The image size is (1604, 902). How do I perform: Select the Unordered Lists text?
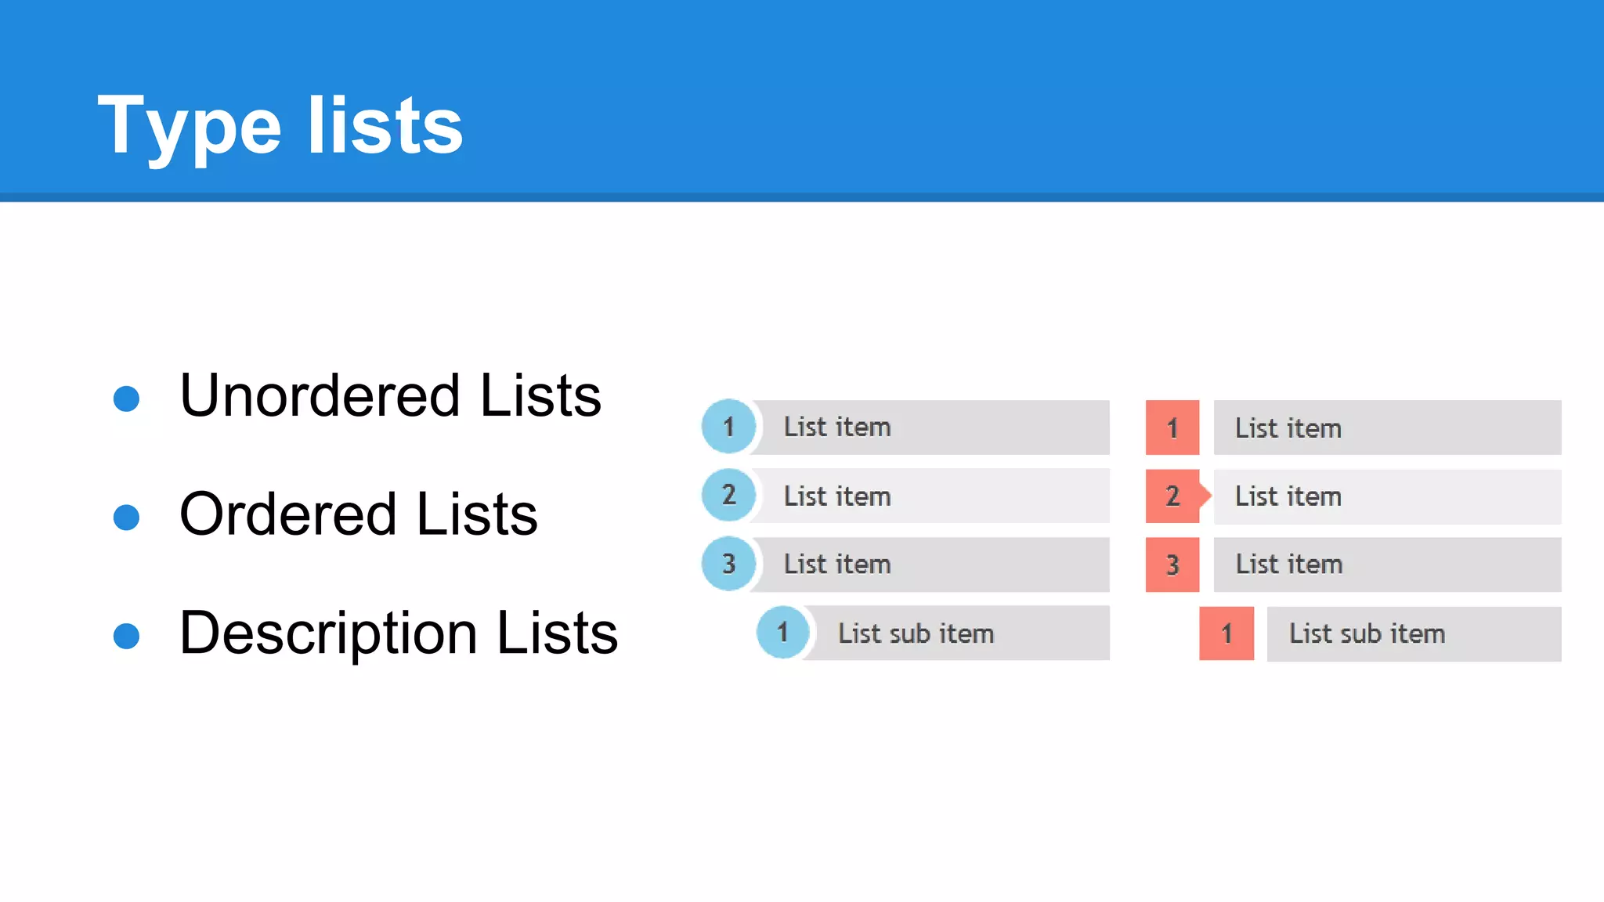(390, 395)
